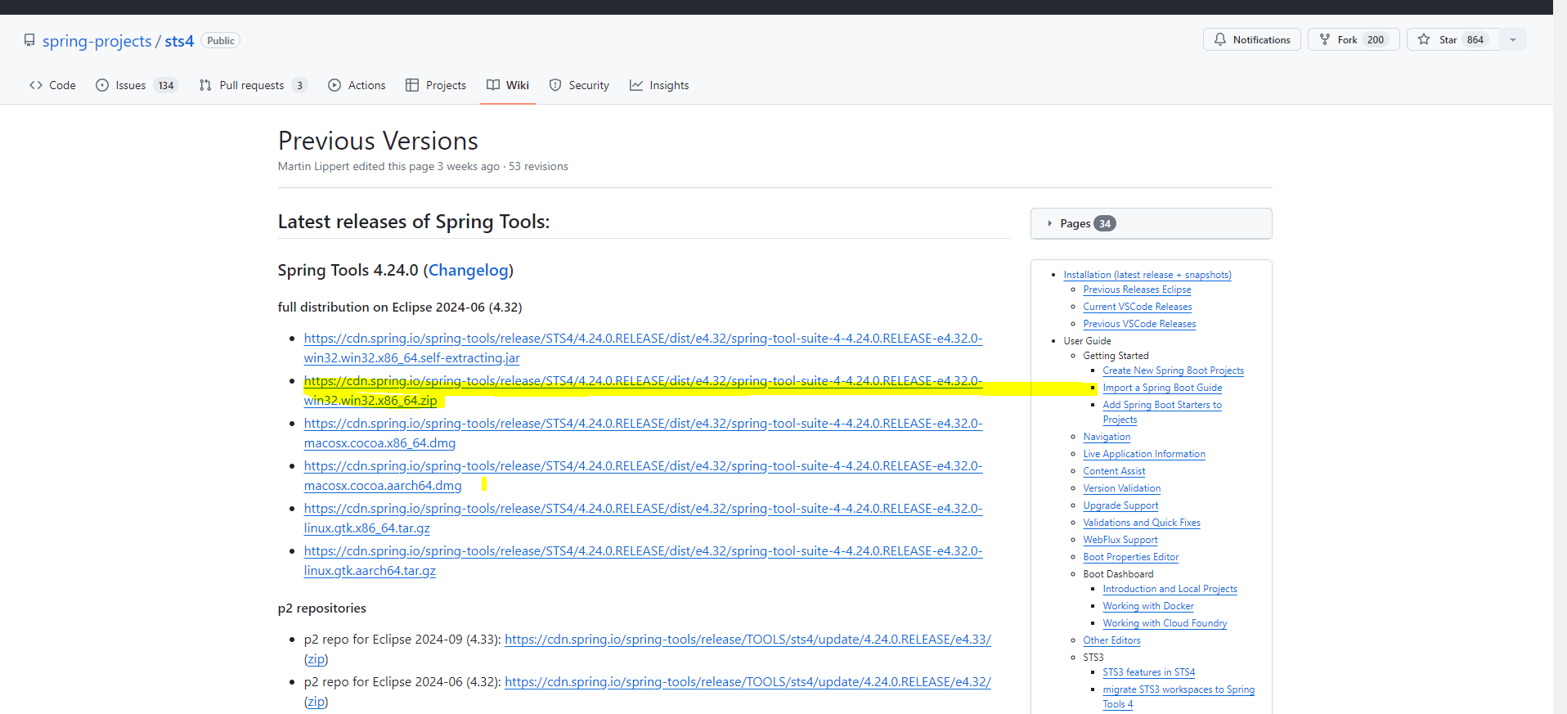Open the Insights tab
The height and width of the screenshot is (714, 1567).
[x=659, y=85]
